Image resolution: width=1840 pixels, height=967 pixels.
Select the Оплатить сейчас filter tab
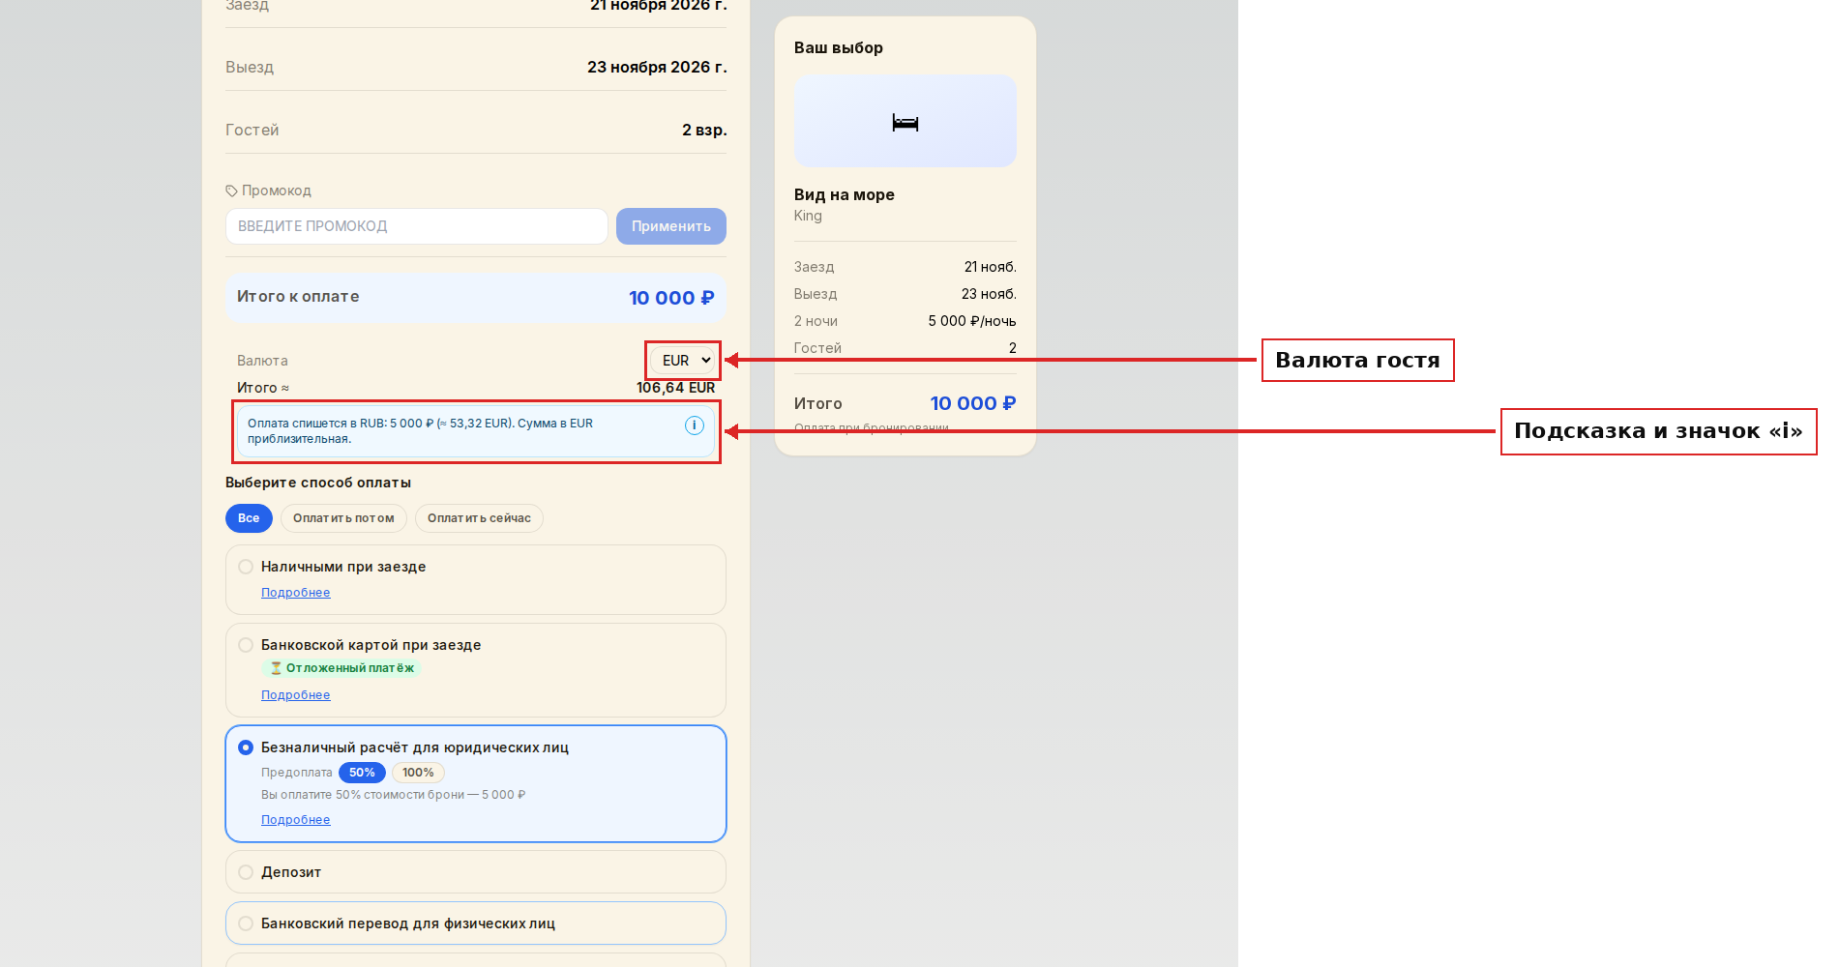(x=479, y=518)
